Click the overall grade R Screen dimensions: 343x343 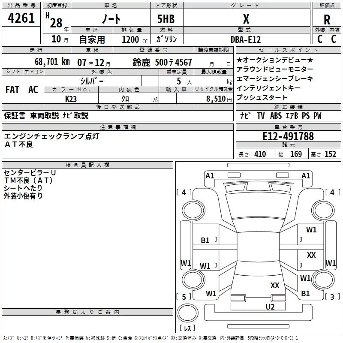pos(327,20)
